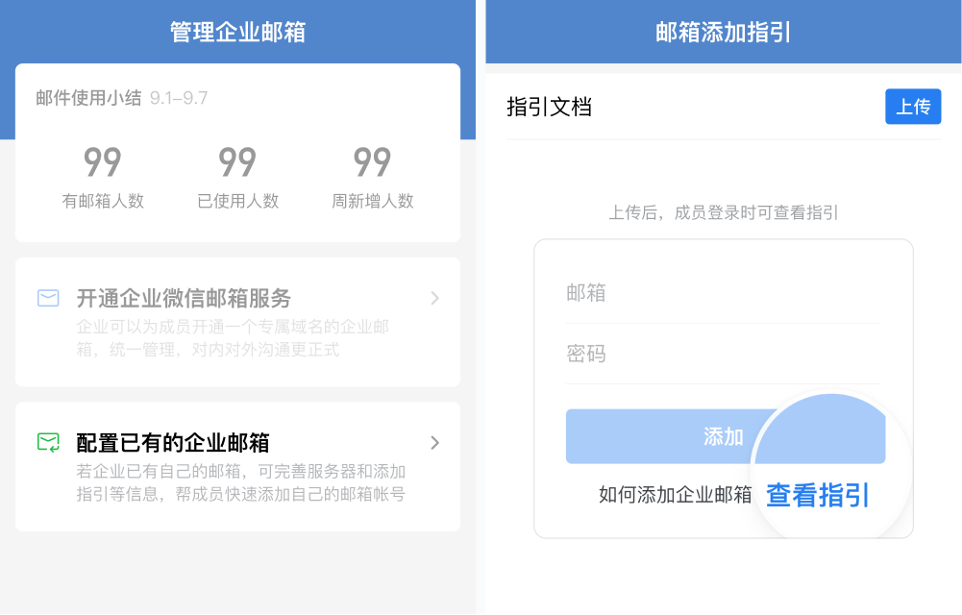The image size is (962, 615).
Task: Click the 指引文档 section label
Action: click(x=549, y=107)
